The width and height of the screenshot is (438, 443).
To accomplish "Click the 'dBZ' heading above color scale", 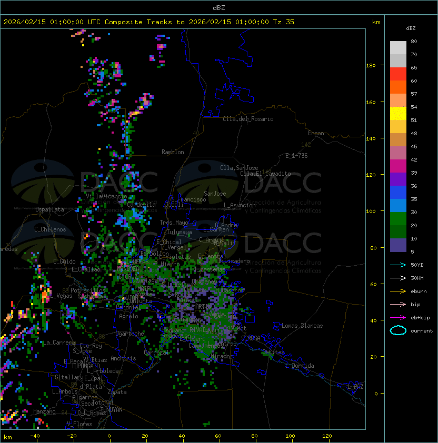I will coord(411,28).
